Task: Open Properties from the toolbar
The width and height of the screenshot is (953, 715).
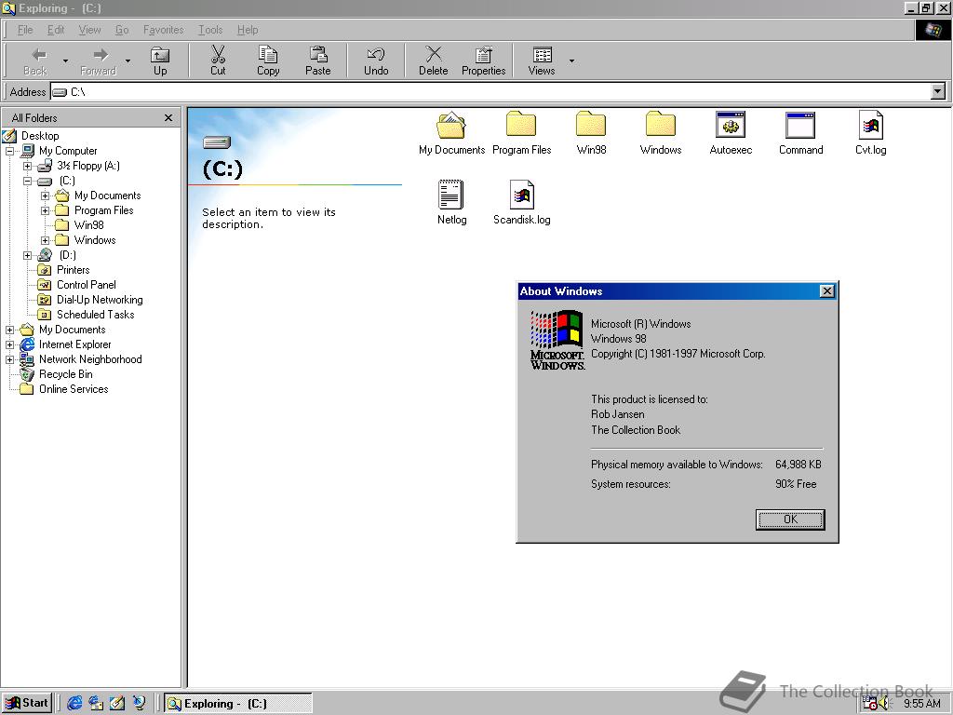Action: click(x=484, y=61)
